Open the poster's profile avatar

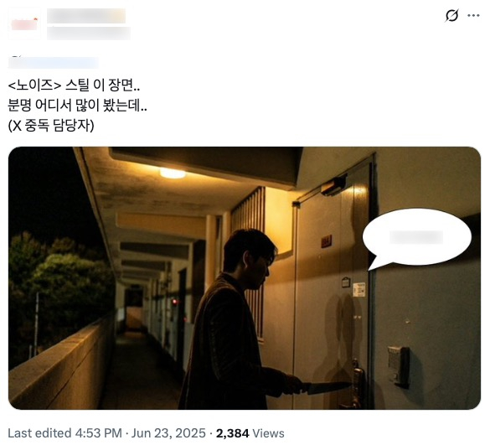[x=24, y=24]
